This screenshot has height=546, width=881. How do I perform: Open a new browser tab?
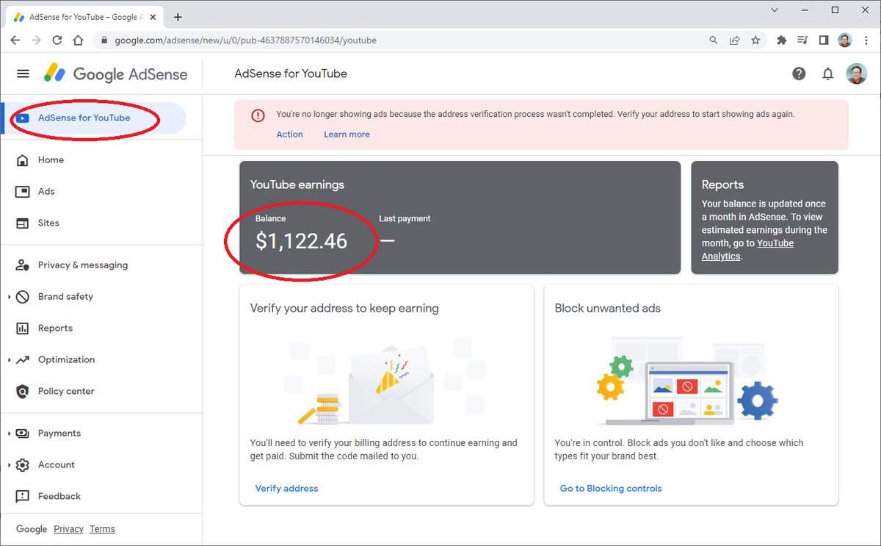tap(178, 17)
